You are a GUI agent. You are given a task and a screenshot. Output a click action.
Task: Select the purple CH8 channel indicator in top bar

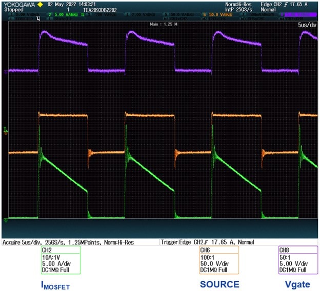coord(304,15)
